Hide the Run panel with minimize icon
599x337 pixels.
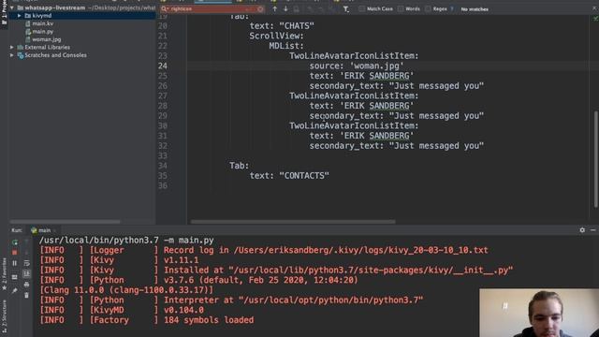(592, 230)
